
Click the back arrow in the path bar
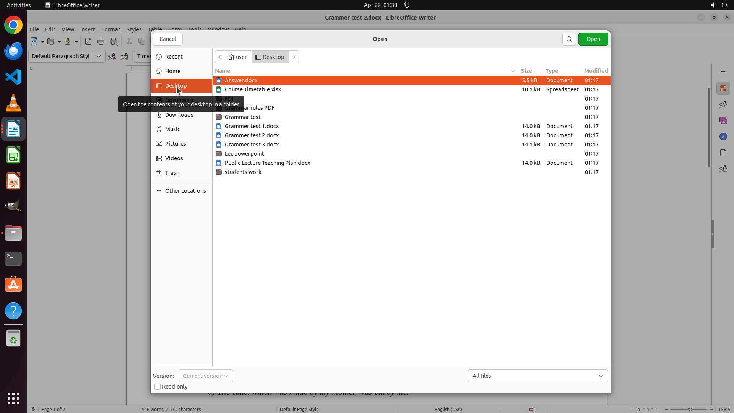(220, 57)
